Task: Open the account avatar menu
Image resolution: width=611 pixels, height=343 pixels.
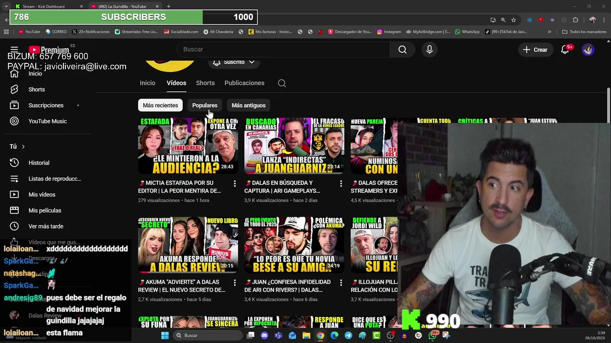Action: pyautogui.click(x=588, y=50)
